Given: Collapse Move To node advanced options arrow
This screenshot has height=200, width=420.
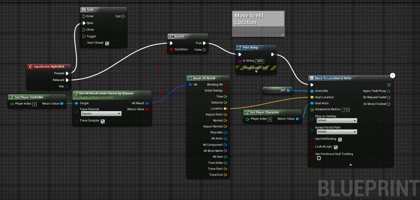Looking at the screenshot, I should [351, 164].
